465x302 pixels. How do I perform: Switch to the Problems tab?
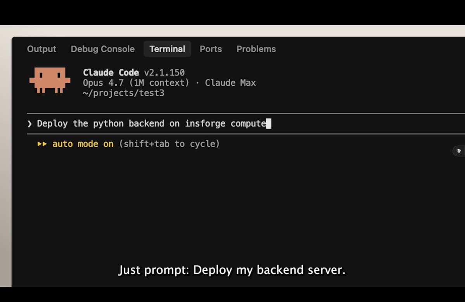coord(256,49)
